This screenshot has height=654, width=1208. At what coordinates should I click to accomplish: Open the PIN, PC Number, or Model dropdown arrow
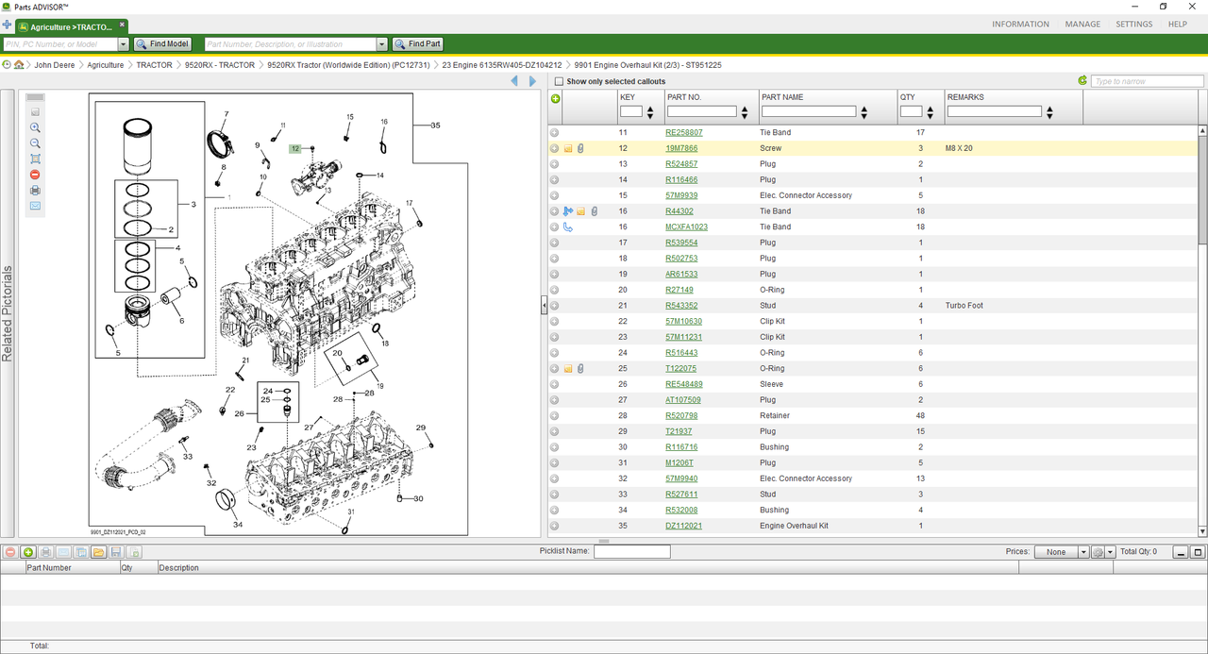tap(124, 44)
